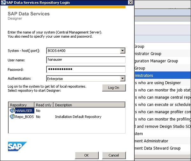Click the Installation Default Repository description
The image size is (191, 161).
[78, 117]
